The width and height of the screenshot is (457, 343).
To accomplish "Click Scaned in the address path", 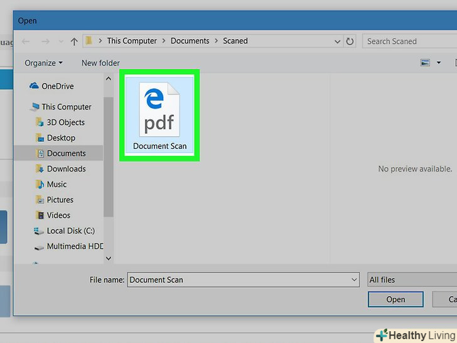I will 235,41.
